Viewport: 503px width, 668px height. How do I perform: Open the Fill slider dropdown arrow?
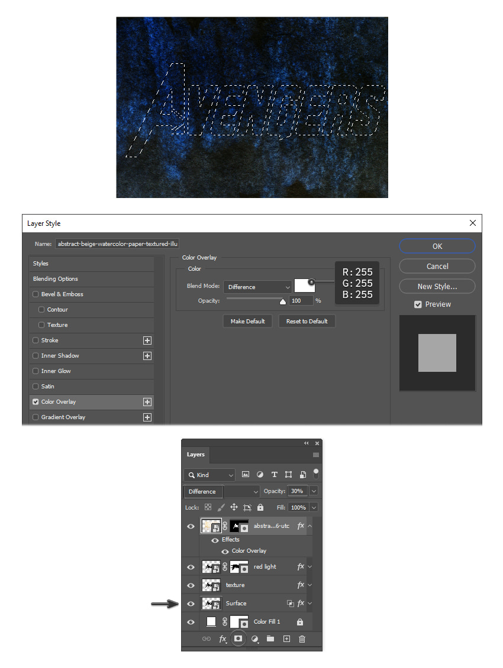(x=314, y=507)
